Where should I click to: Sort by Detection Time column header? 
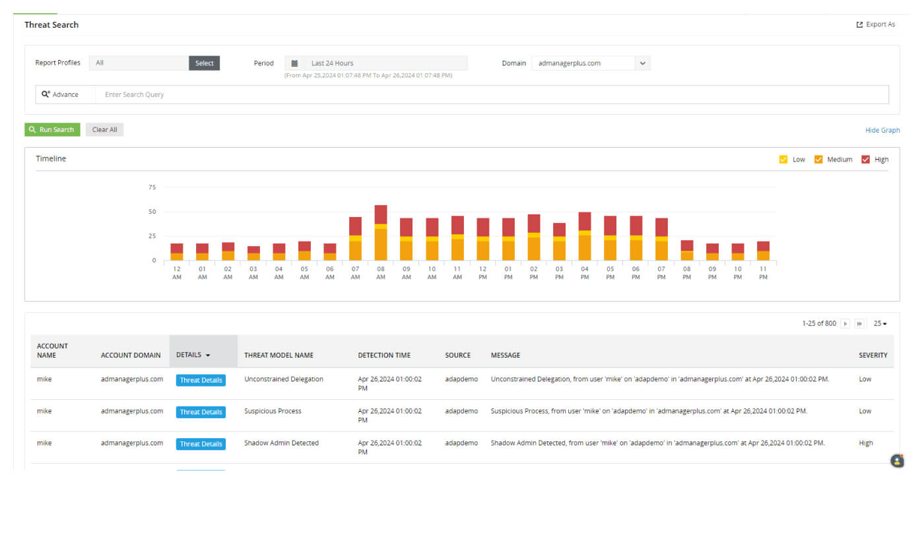[x=384, y=356]
